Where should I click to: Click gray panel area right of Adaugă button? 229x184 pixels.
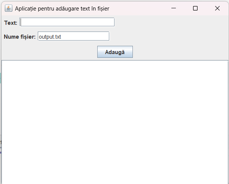(x=180, y=52)
